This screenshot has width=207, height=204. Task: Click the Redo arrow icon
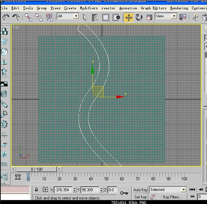click(16, 17)
